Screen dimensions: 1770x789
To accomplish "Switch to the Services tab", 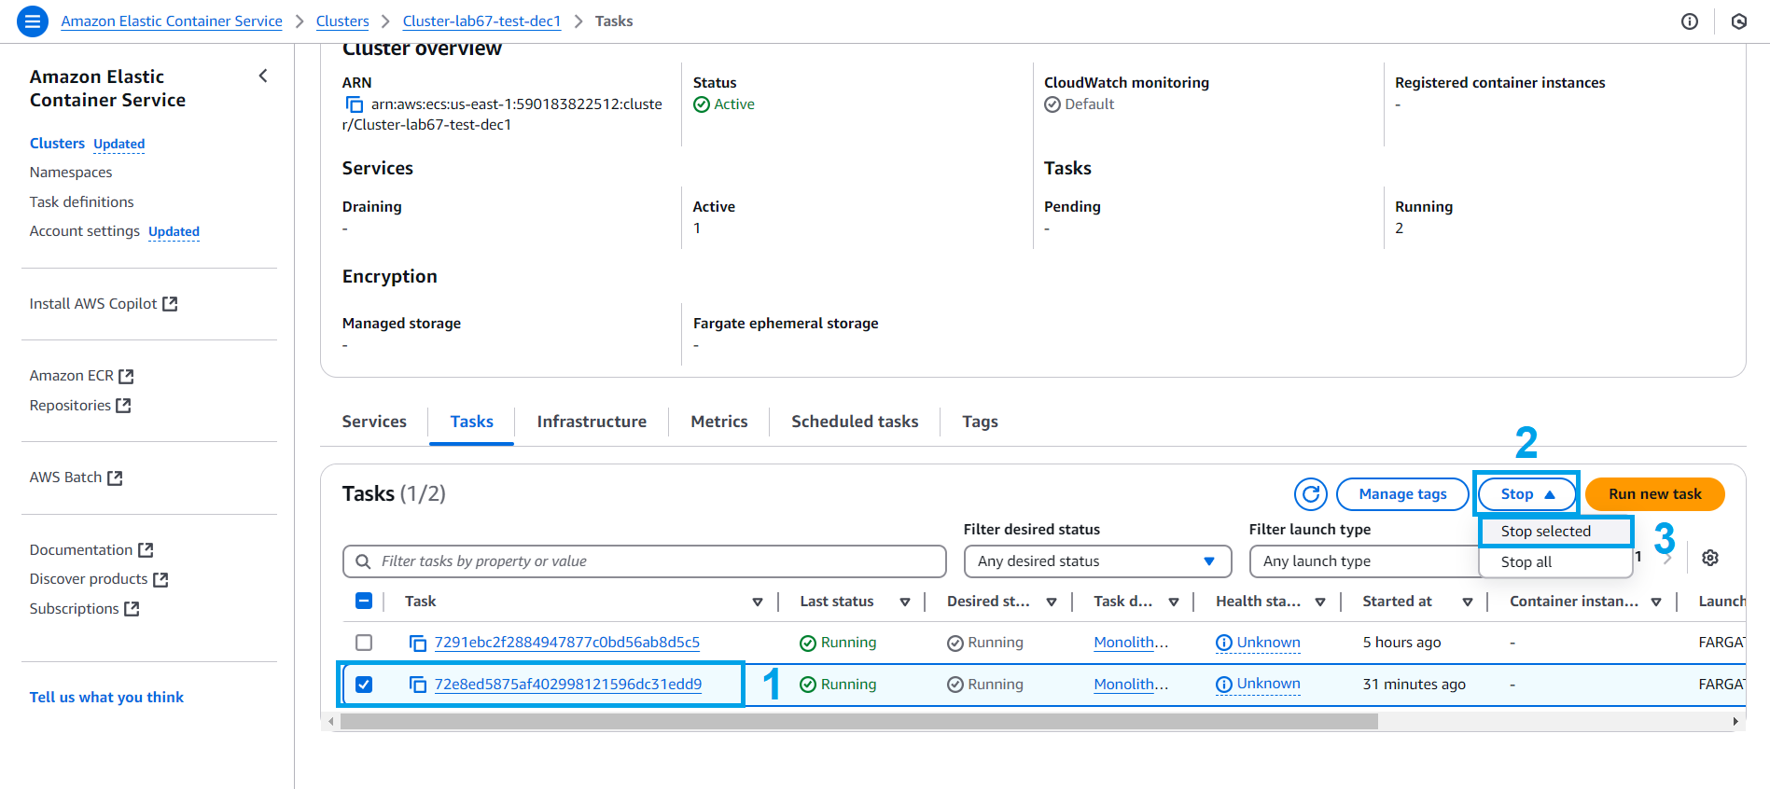I will tap(374, 422).
